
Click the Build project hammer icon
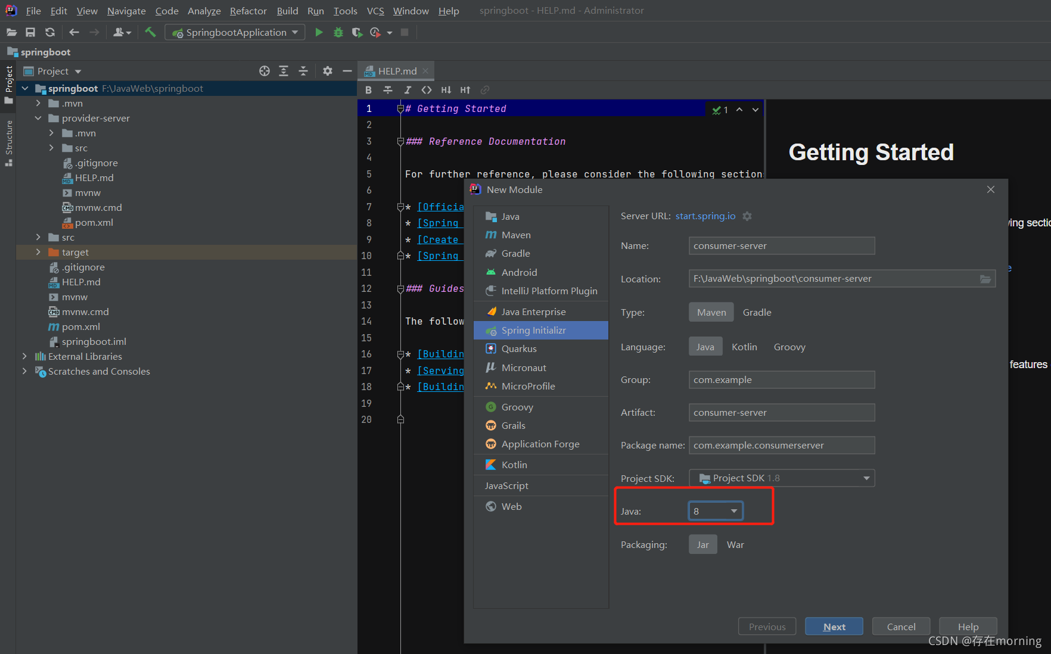tap(150, 32)
